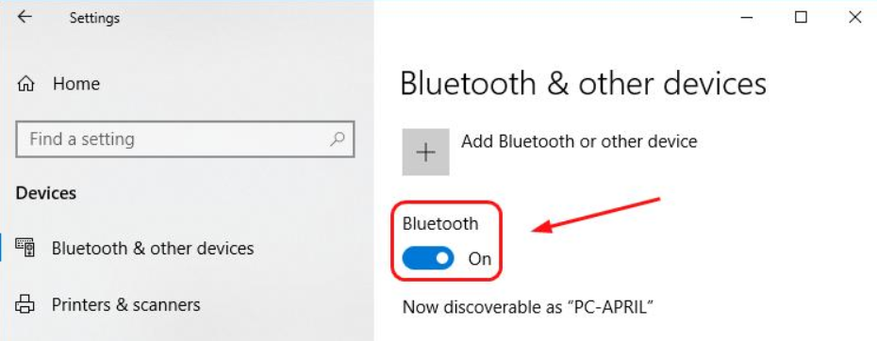877x341 pixels.
Task: Open the Home label in sidebar
Action: 76,84
